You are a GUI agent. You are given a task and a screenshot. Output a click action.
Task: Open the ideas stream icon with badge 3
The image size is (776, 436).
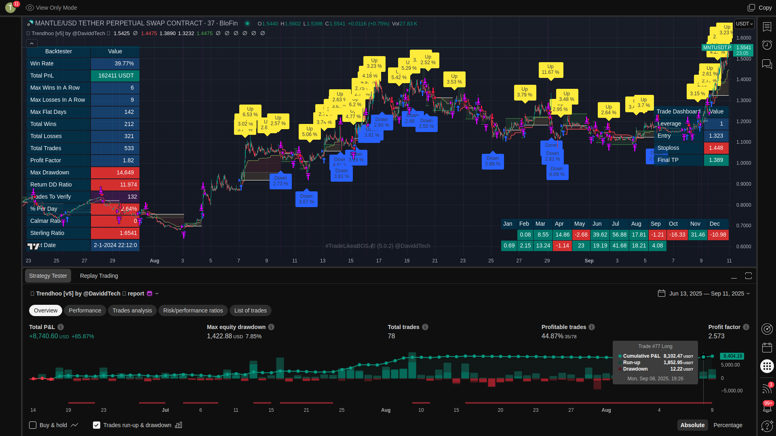tap(767, 388)
